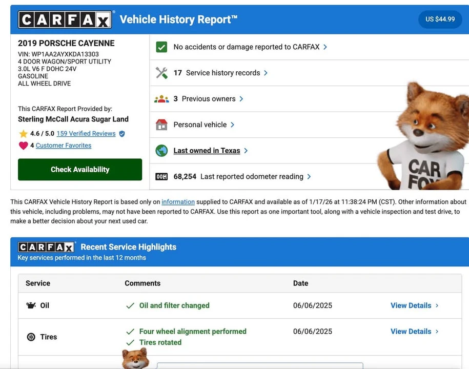
Task: Expand the Personal vehicle chevron
Action: (x=232, y=125)
